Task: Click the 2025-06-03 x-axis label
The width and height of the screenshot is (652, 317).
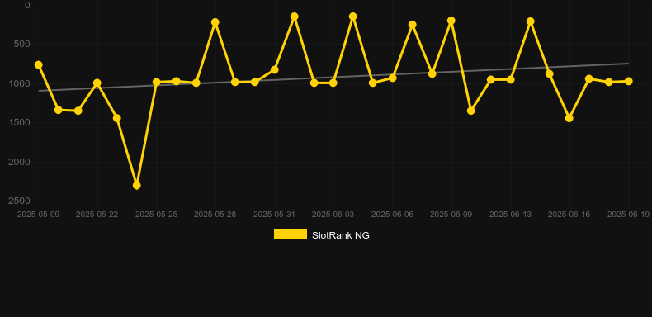Action: pyautogui.click(x=333, y=215)
